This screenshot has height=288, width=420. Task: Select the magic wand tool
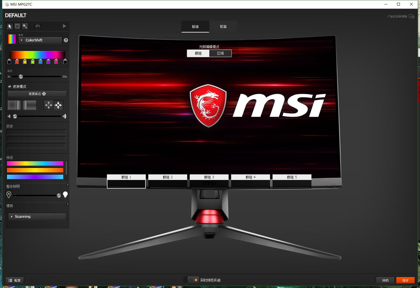point(25,26)
